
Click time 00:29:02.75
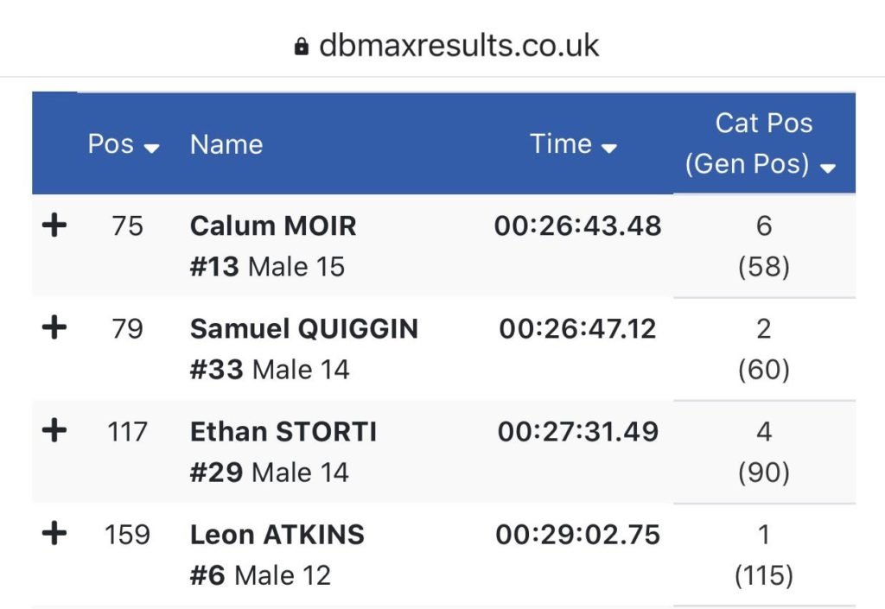click(x=577, y=535)
